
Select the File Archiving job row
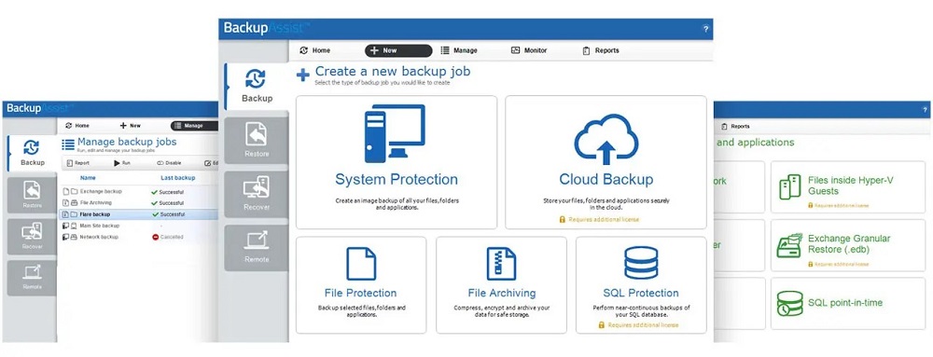(x=139, y=203)
